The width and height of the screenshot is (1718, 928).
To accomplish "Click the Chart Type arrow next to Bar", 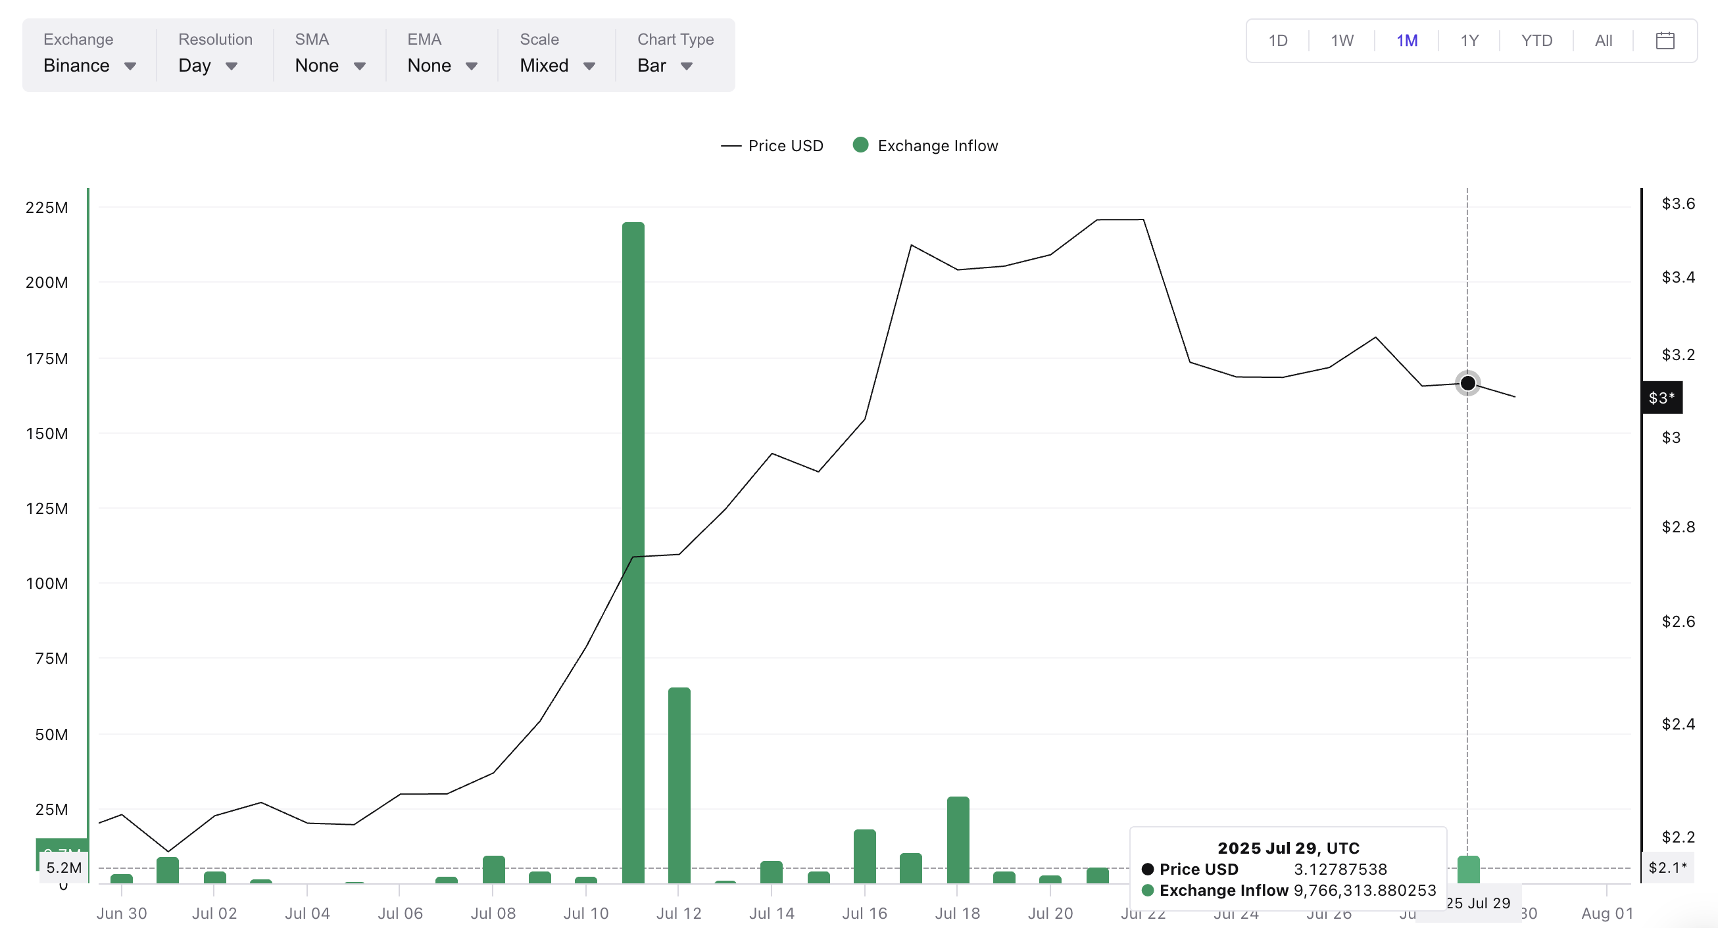I will click(686, 66).
